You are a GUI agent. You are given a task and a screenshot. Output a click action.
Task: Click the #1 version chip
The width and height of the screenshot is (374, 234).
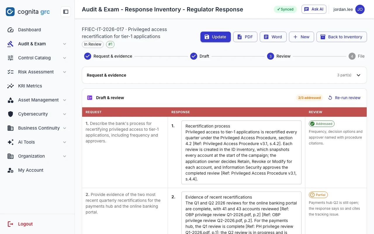tap(110, 44)
